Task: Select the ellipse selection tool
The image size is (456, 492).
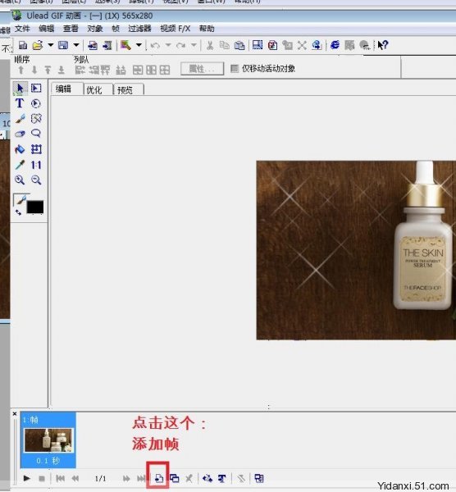Action: point(36,103)
